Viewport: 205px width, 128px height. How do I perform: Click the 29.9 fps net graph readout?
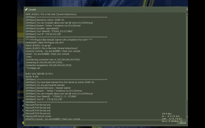click(x=167, y=114)
